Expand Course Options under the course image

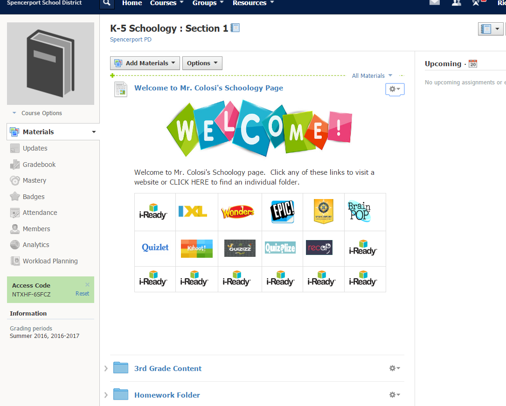(x=37, y=113)
